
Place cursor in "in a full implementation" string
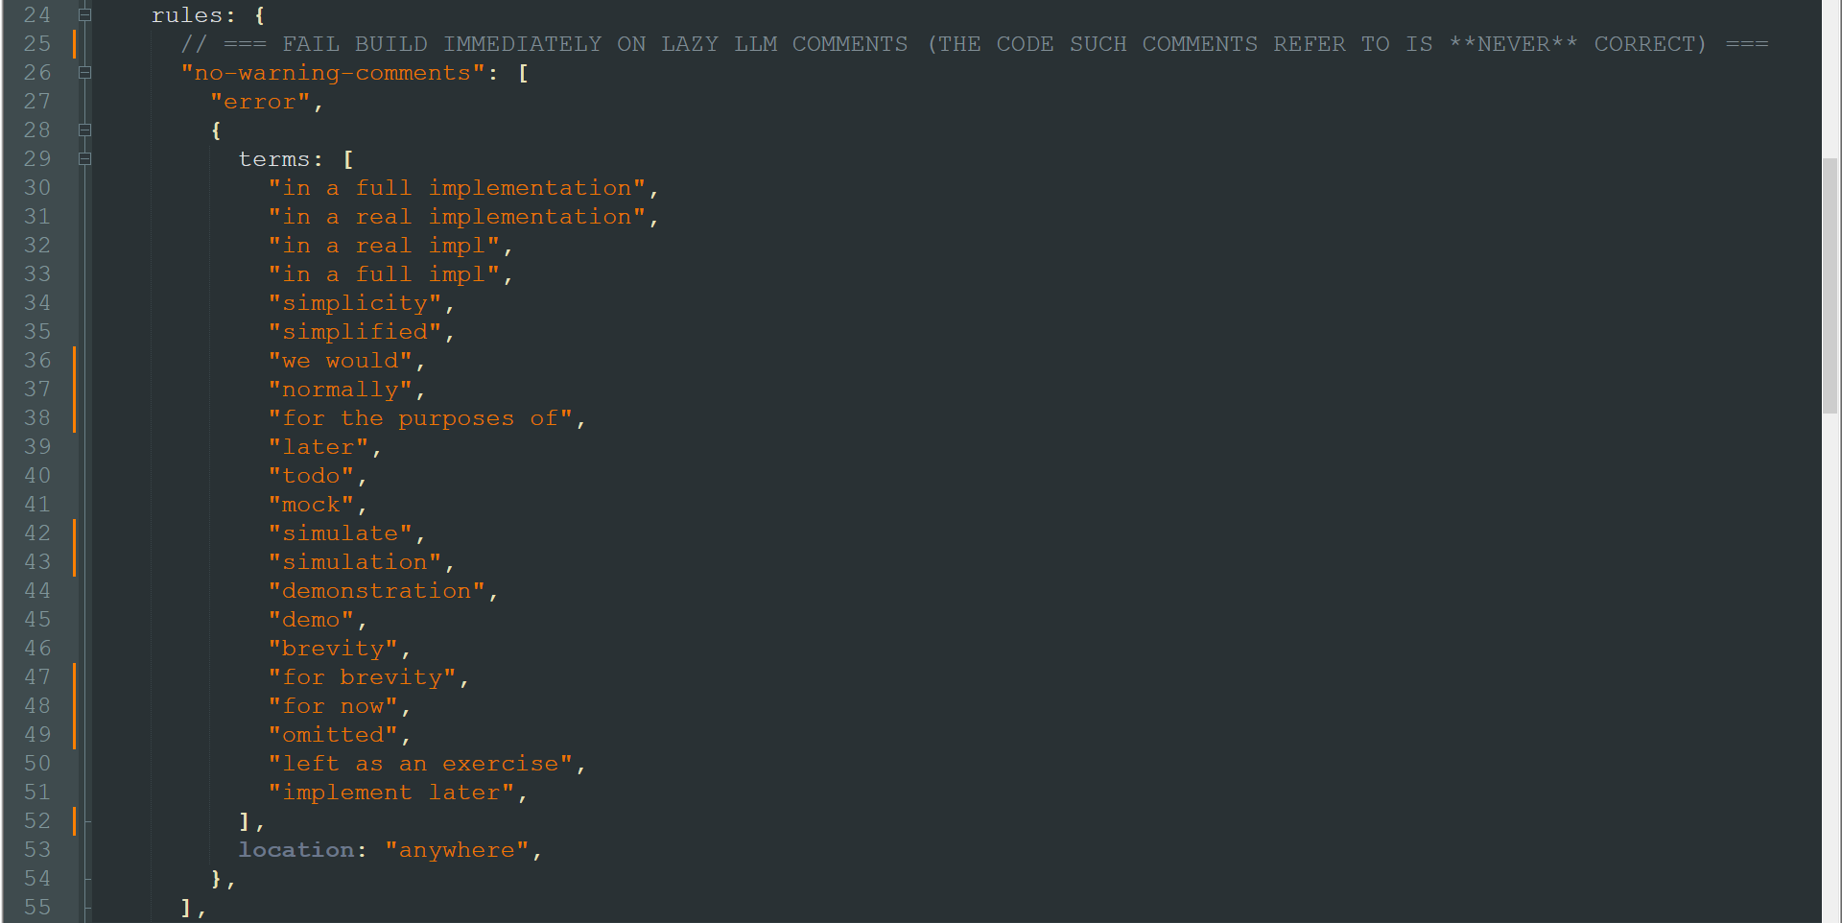[x=457, y=188]
